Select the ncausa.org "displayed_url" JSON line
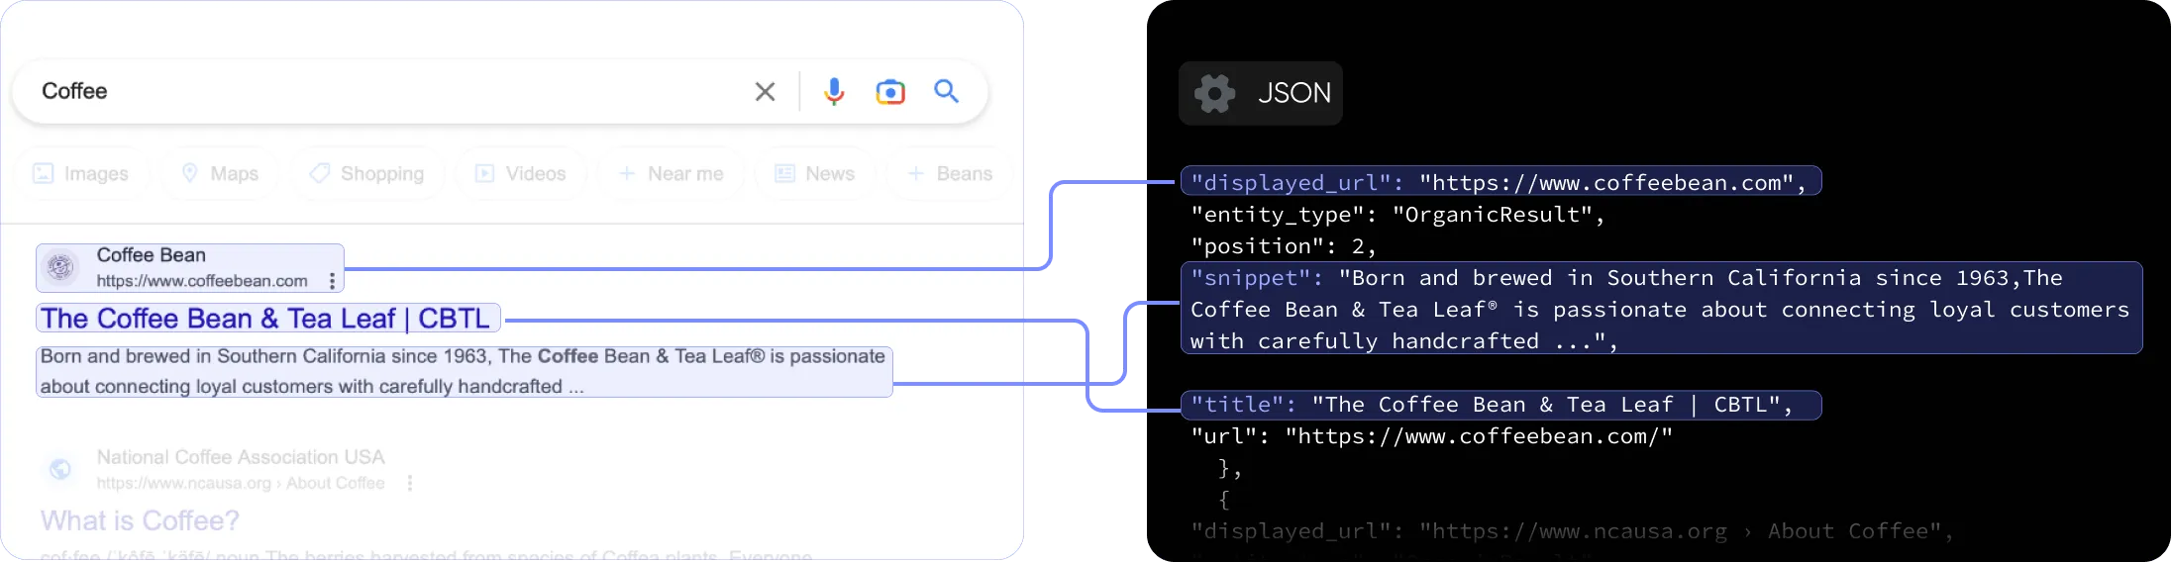The height and width of the screenshot is (562, 2171). pyautogui.click(x=1572, y=531)
